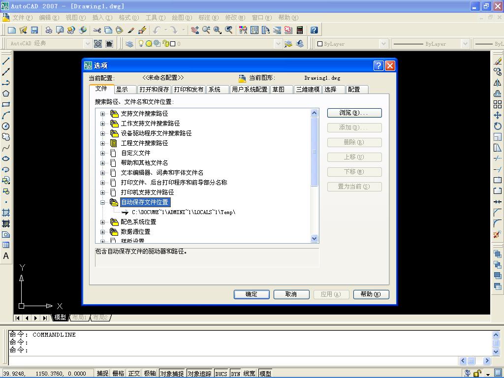Click the Move tool in modify toolbar

(498, 115)
